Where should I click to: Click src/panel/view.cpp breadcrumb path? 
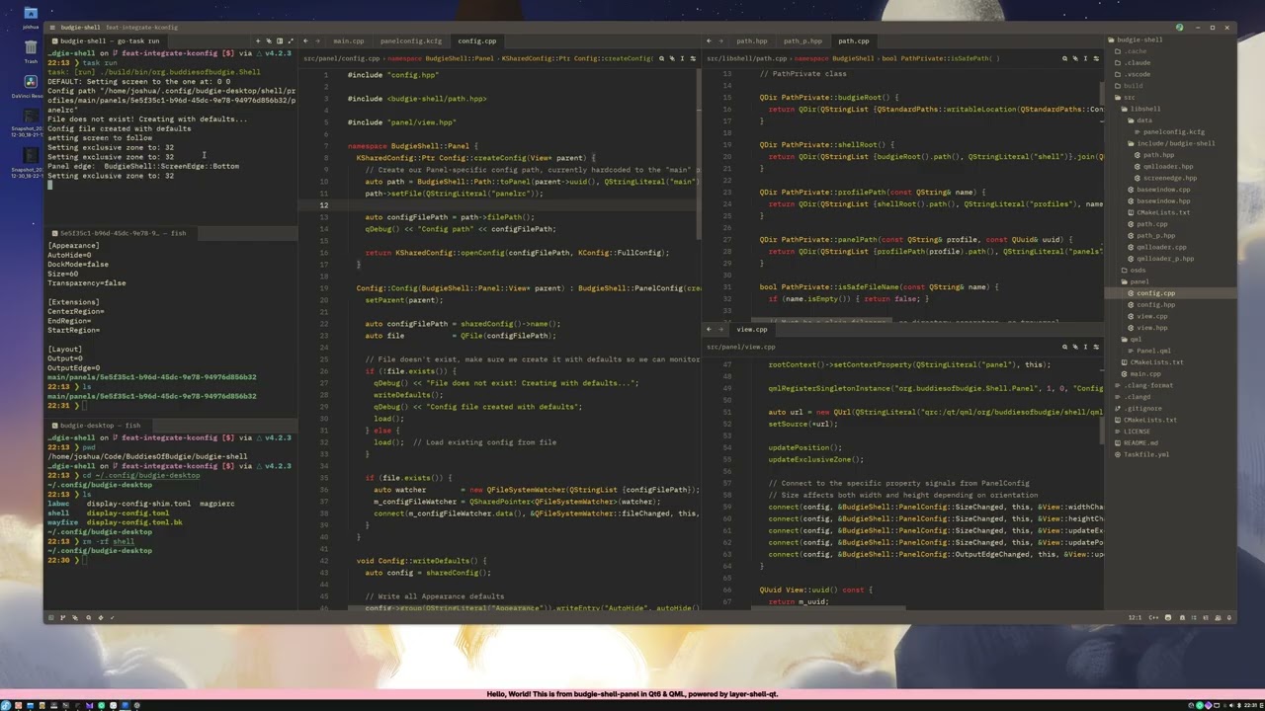pyautogui.click(x=740, y=347)
